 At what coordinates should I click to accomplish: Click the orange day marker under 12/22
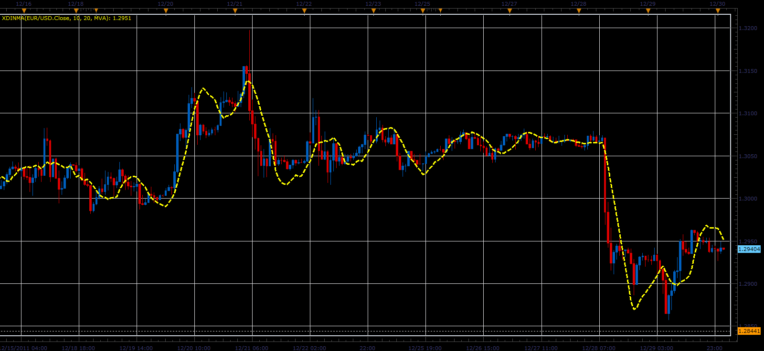pos(304,10)
